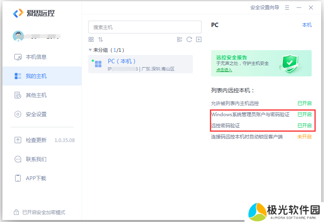The image size is (324, 222).
Task: Select the PC（本机）host entry
Action: click(140, 64)
